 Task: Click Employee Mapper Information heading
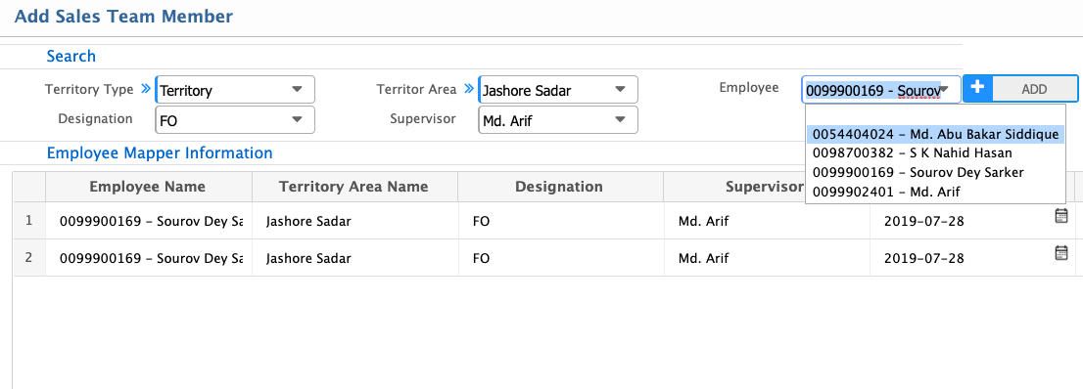[160, 152]
